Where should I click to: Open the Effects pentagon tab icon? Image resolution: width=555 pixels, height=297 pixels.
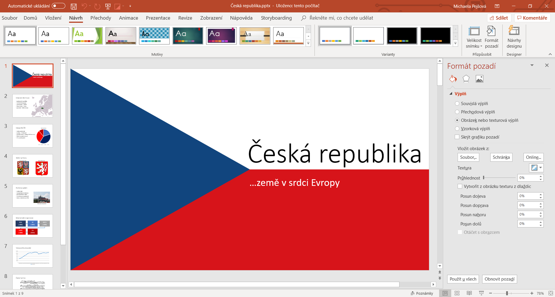tap(466, 79)
